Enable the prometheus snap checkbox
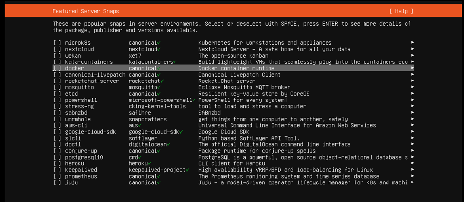 click(x=58, y=176)
